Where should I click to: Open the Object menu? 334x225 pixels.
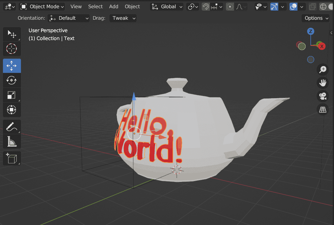132,6
